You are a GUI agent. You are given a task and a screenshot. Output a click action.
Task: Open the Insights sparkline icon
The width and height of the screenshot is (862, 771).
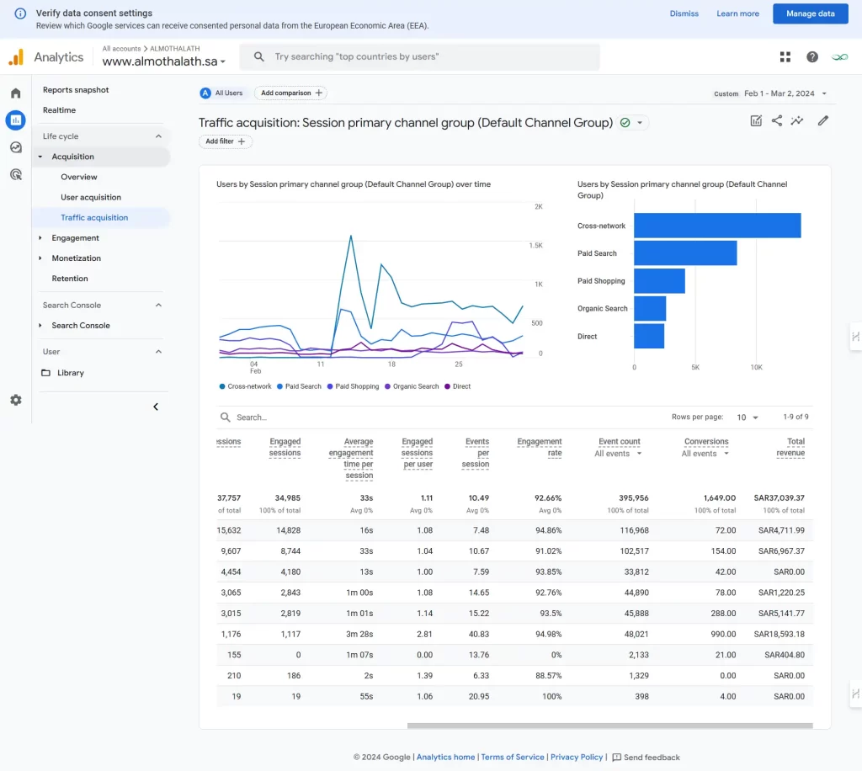796,121
